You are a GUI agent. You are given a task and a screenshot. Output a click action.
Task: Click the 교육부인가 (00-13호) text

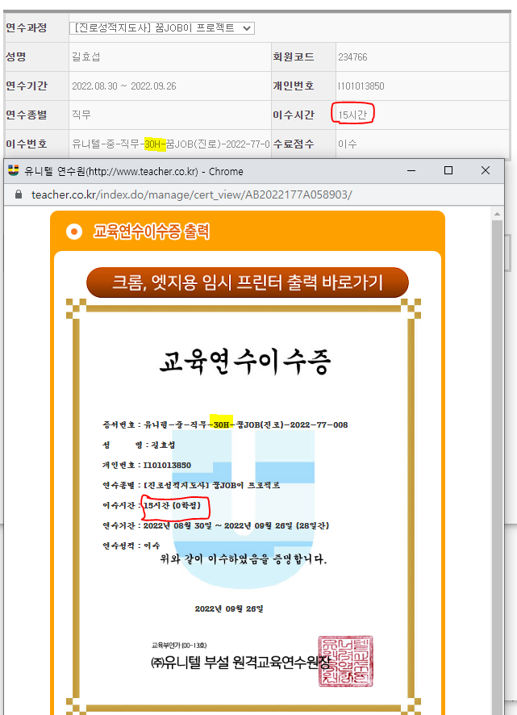[x=179, y=646]
